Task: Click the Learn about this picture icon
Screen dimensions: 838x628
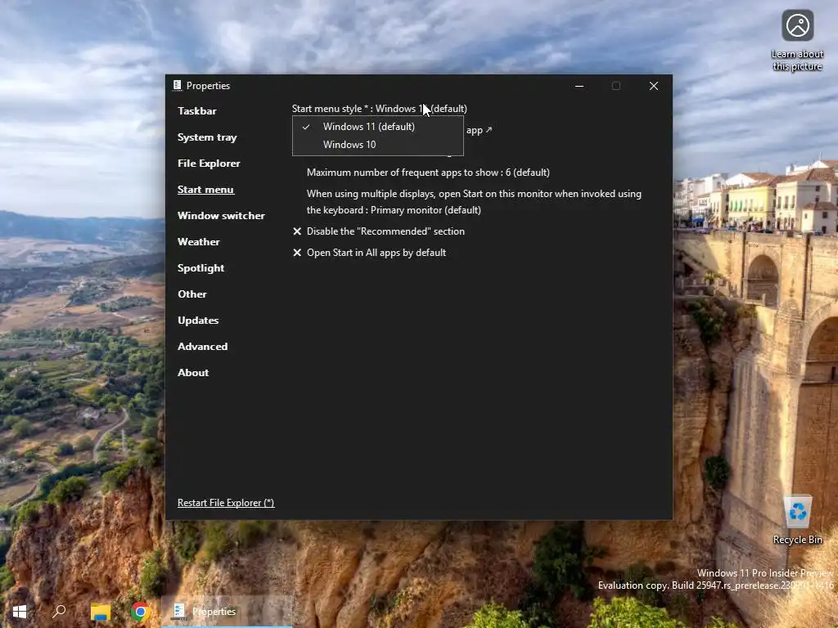Action: 797,41
